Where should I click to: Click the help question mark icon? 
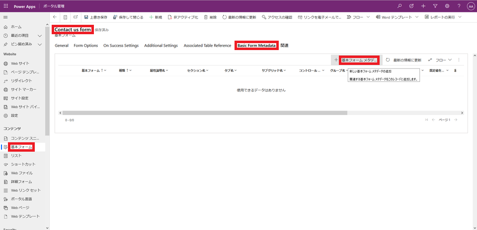[x=459, y=6]
